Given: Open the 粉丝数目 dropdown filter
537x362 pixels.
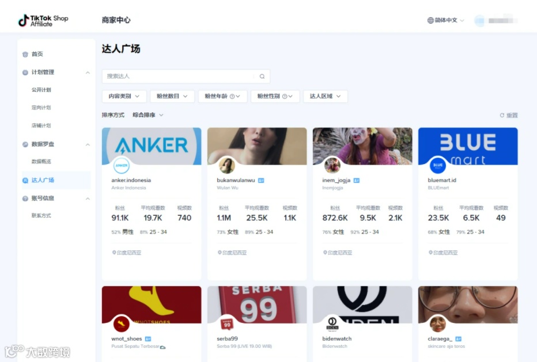Looking at the screenshot, I should click(172, 97).
